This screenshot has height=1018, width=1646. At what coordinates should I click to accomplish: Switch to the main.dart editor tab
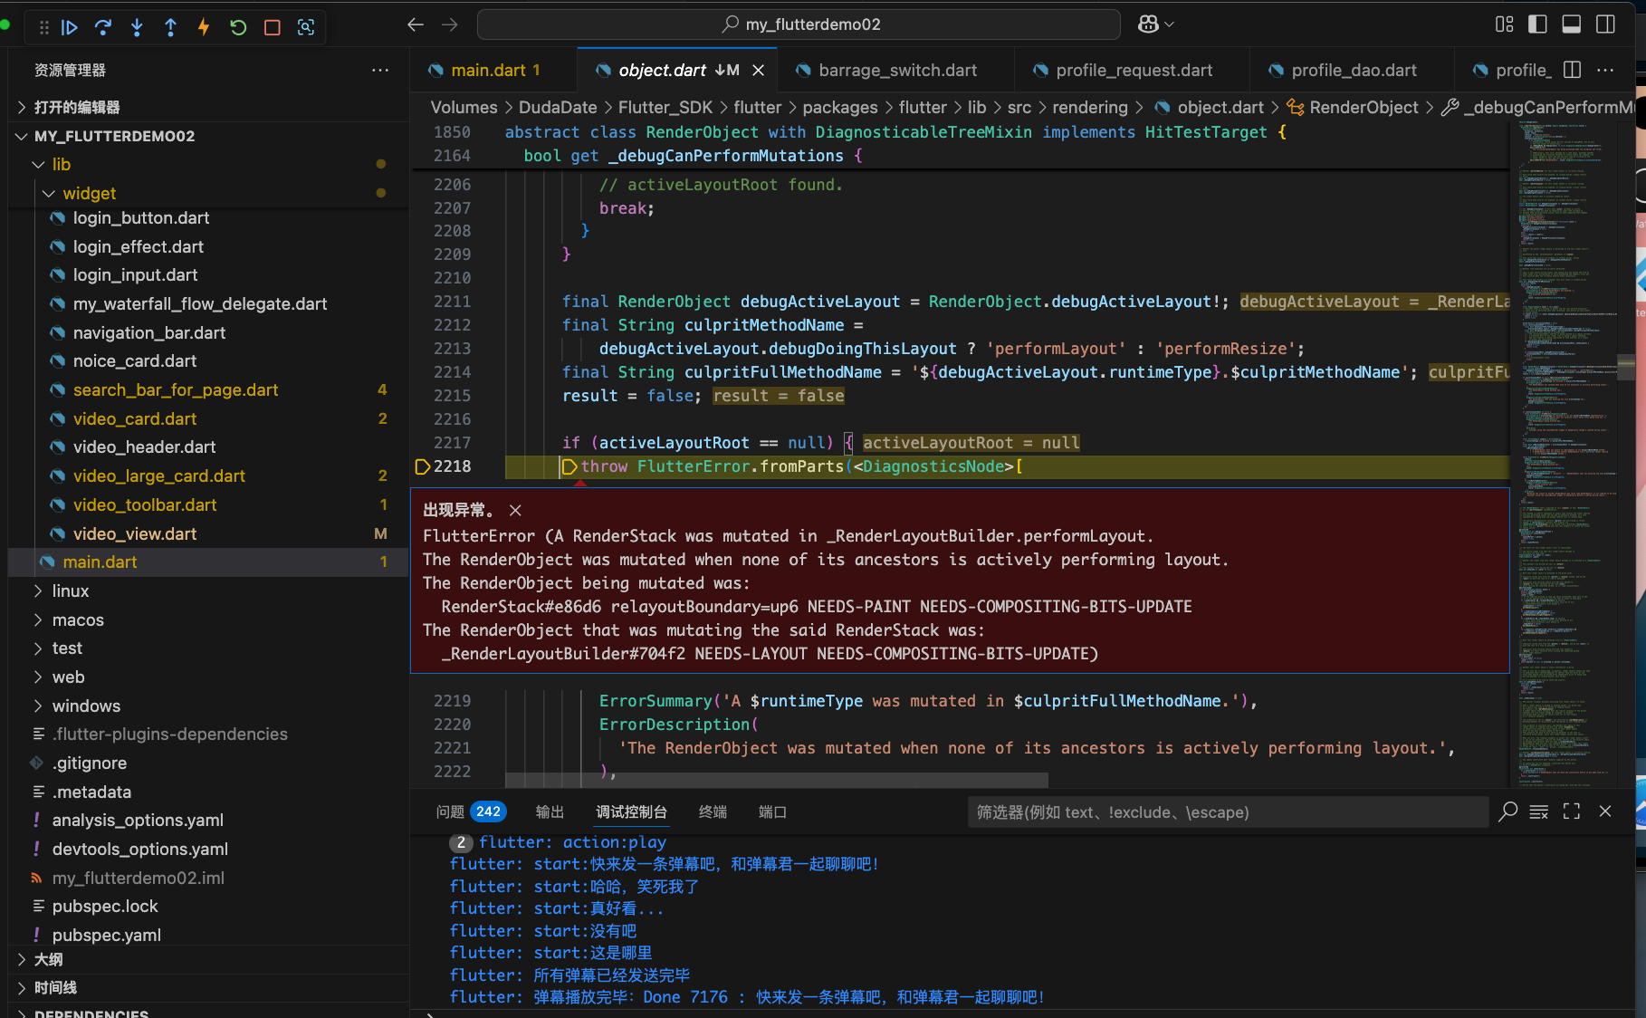pos(493,70)
